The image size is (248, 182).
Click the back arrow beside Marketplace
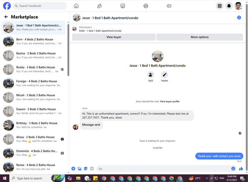point(6,17)
